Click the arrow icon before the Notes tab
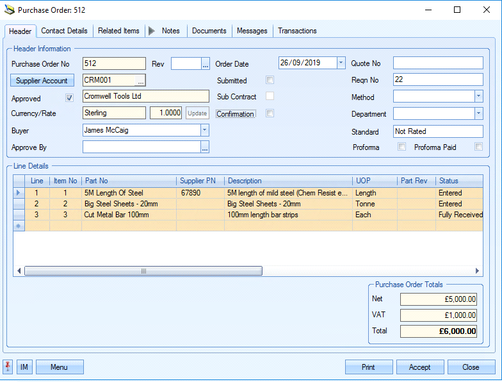This screenshot has height=382, width=502. point(151,31)
